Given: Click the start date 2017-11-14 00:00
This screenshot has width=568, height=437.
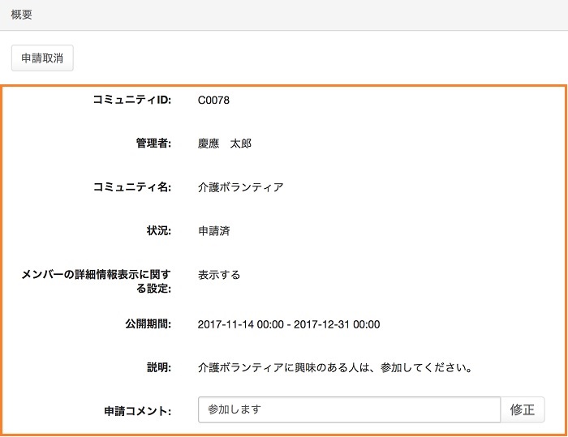Looking at the screenshot, I should tap(240, 324).
